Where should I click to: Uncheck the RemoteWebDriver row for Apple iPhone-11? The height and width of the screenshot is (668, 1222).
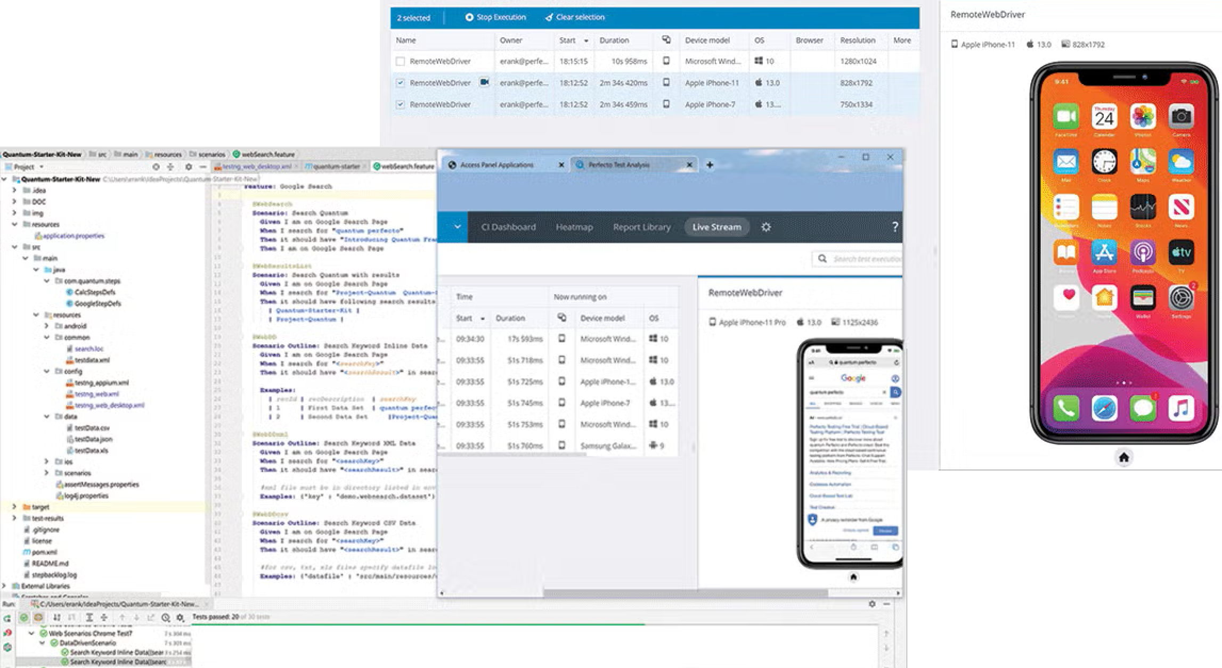coord(401,83)
